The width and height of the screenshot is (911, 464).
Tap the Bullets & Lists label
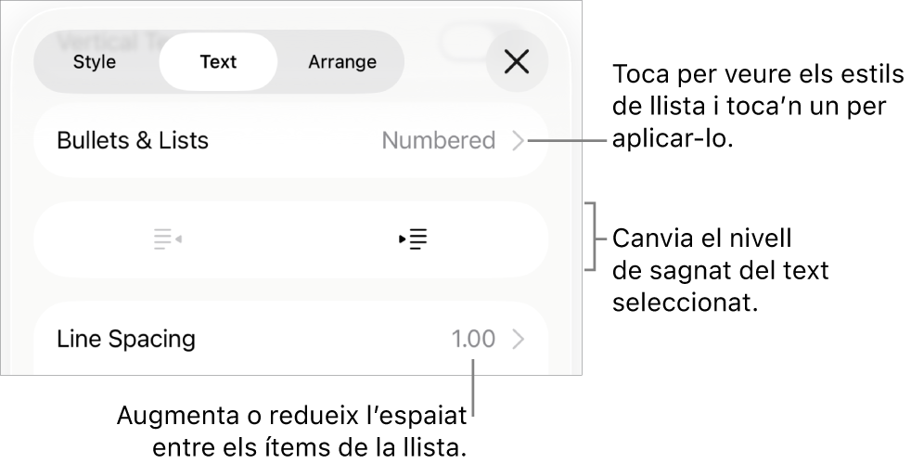[133, 141]
